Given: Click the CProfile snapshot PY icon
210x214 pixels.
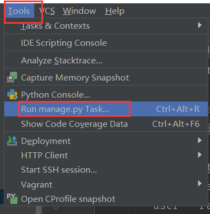Looking at the screenshot, I should (12, 199).
